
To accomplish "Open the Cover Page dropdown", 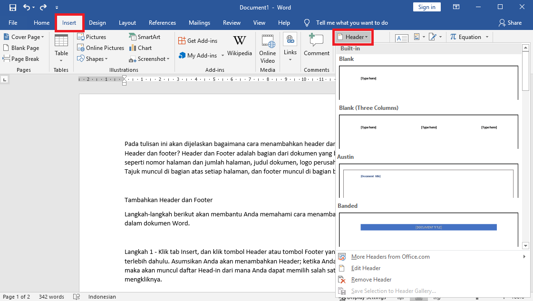I will click(x=24, y=37).
